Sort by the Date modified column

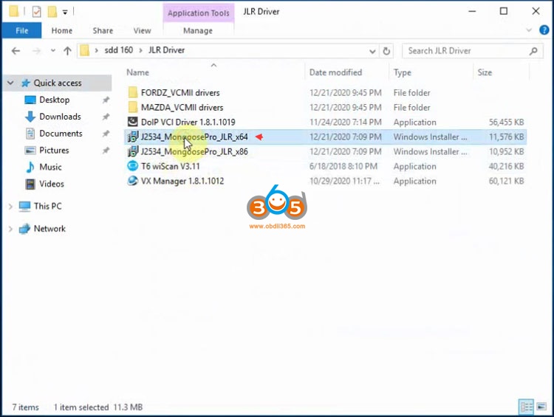[335, 72]
